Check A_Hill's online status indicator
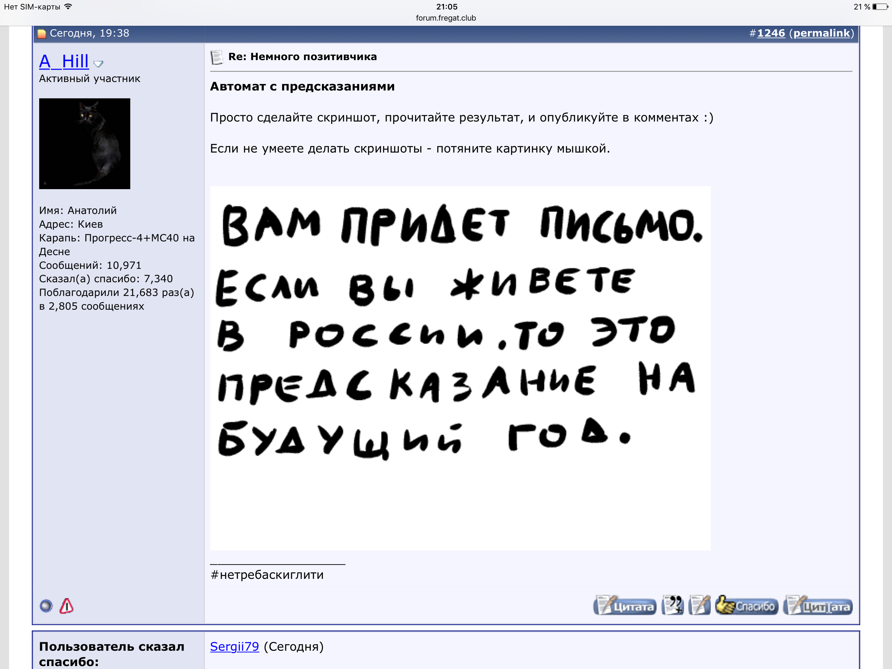Viewport: 892px width, 669px height. click(x=46, y=606)
